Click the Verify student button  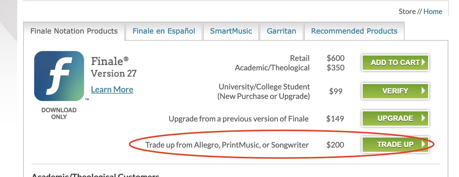coord(395,91)
